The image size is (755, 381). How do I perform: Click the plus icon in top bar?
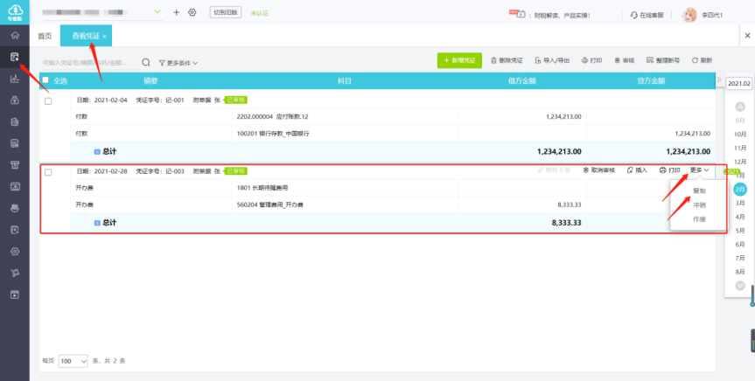[x=176, y=12]
